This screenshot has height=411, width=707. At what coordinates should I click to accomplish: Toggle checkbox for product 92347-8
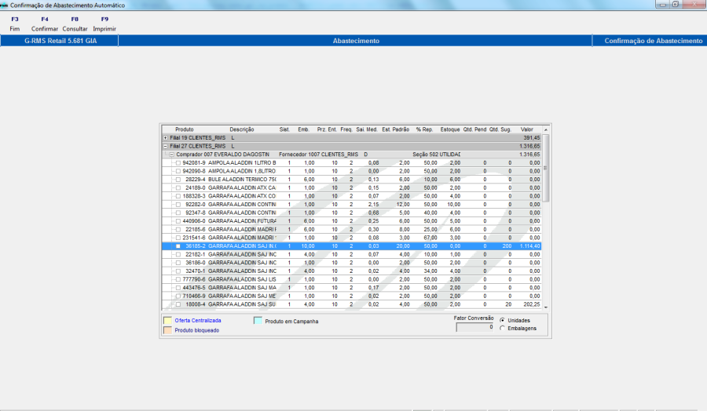click(178, 213)
